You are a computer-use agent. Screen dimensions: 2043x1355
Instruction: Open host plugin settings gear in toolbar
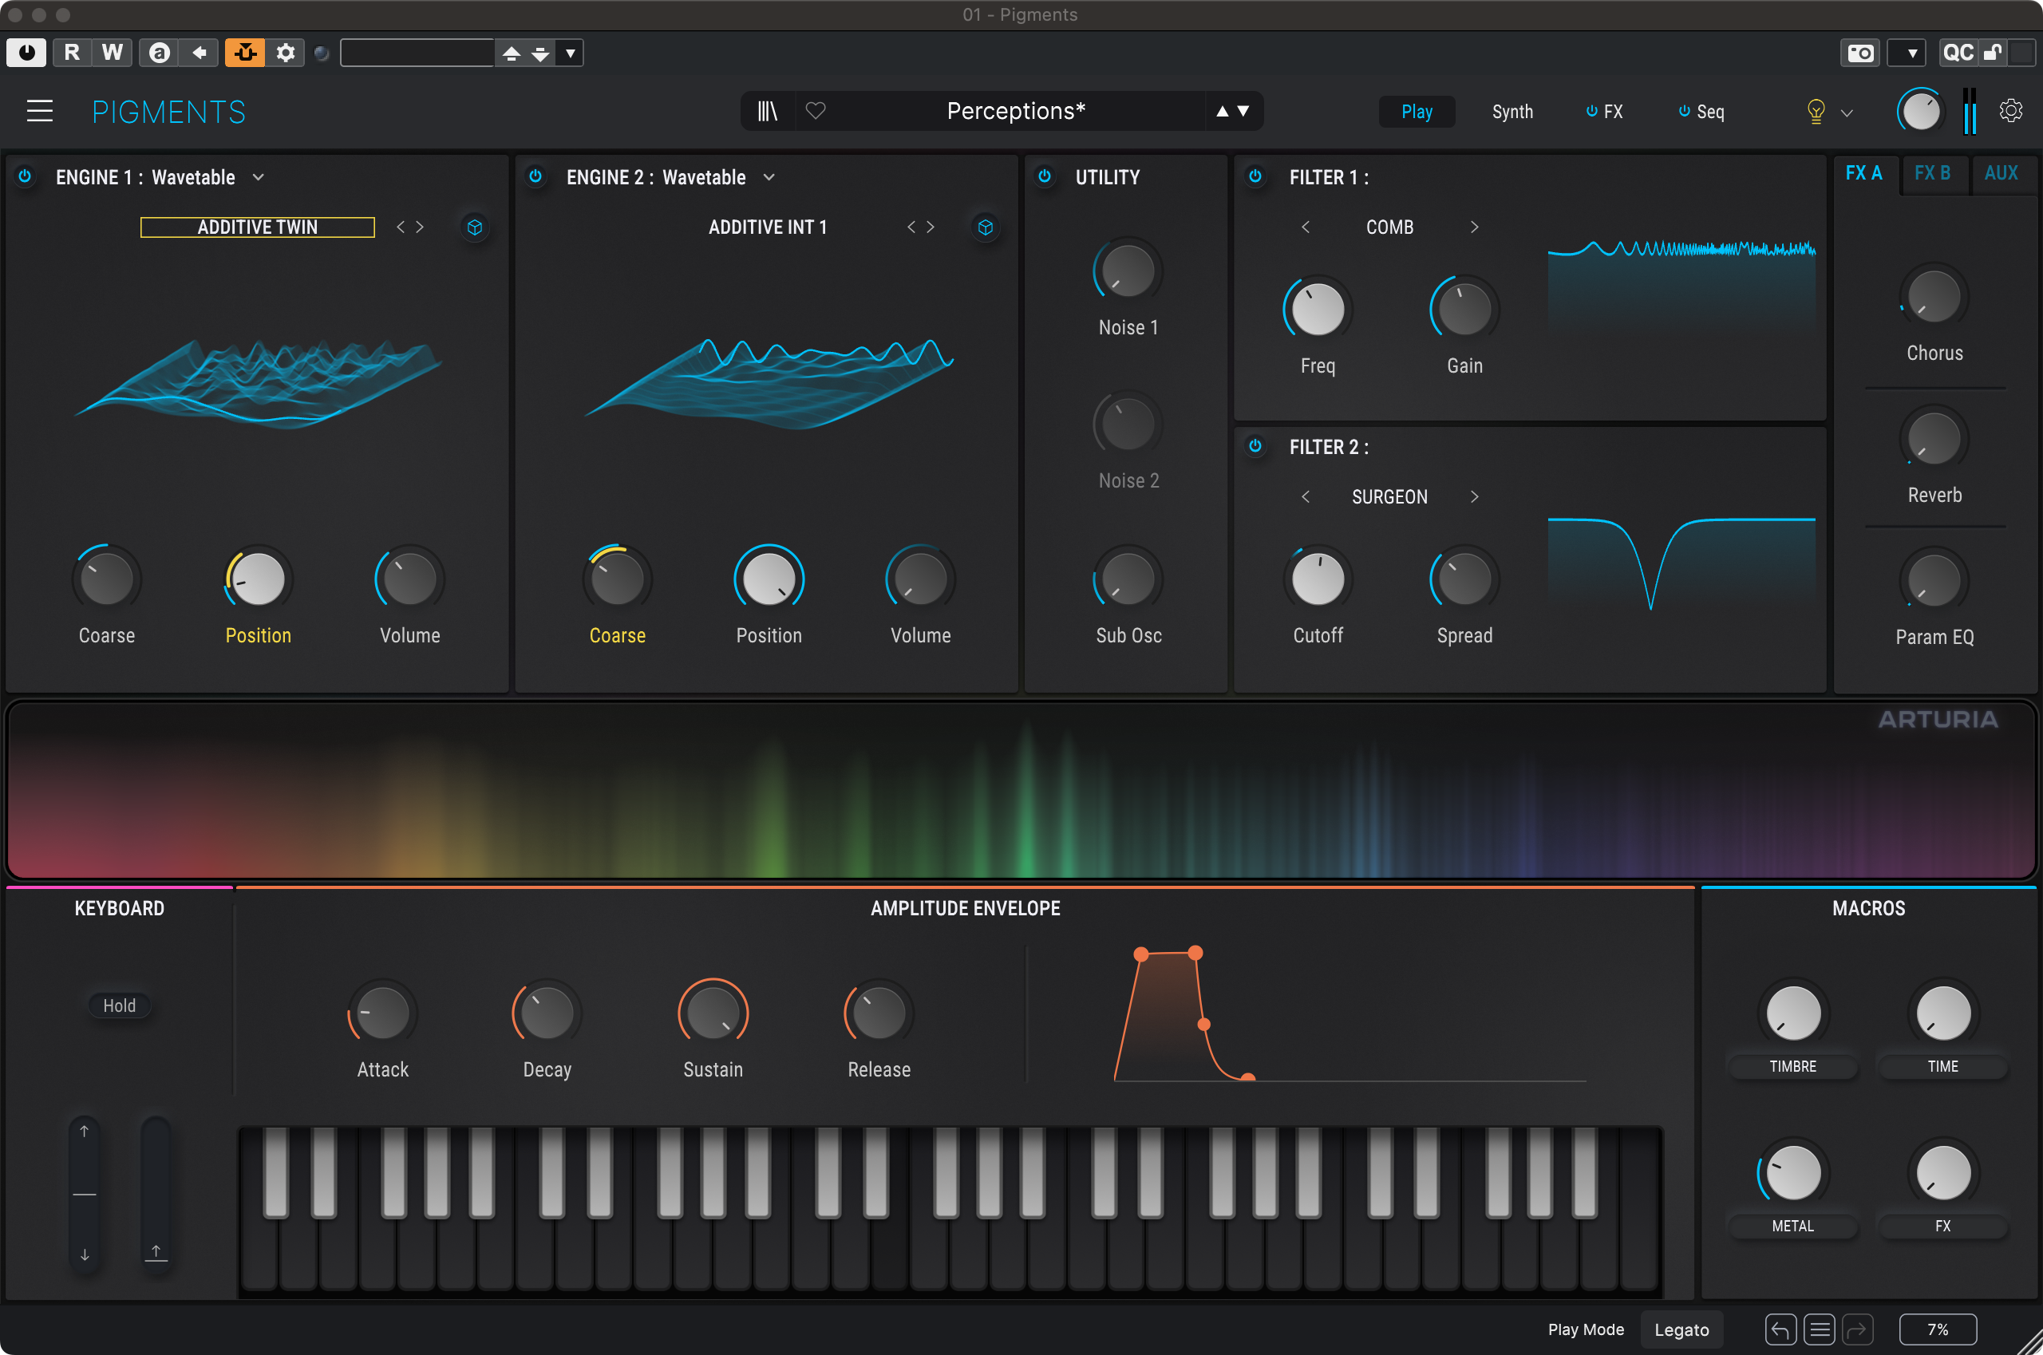click(x=285, y=53)
